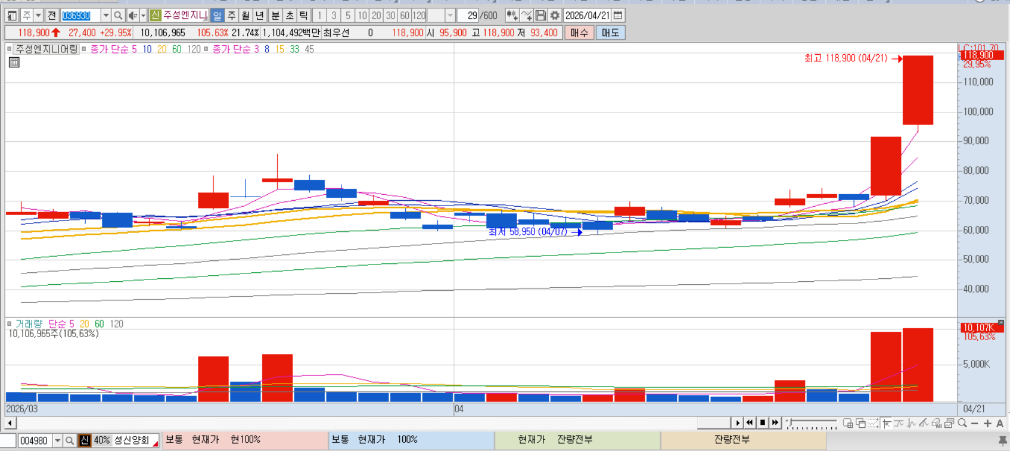Click the stock search magnifier beside code 036930

[118, 15]
